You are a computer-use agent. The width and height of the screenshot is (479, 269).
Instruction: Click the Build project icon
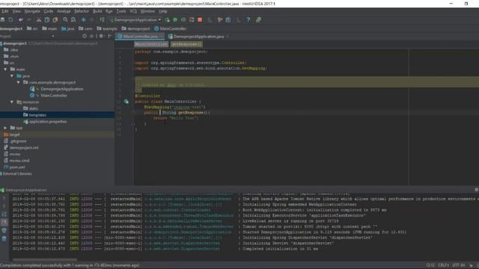[x=102, y=20]
